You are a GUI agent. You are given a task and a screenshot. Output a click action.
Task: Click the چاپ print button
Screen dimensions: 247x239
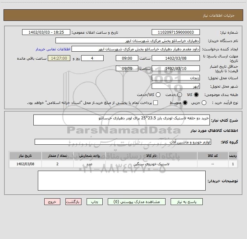pos(95,202)
